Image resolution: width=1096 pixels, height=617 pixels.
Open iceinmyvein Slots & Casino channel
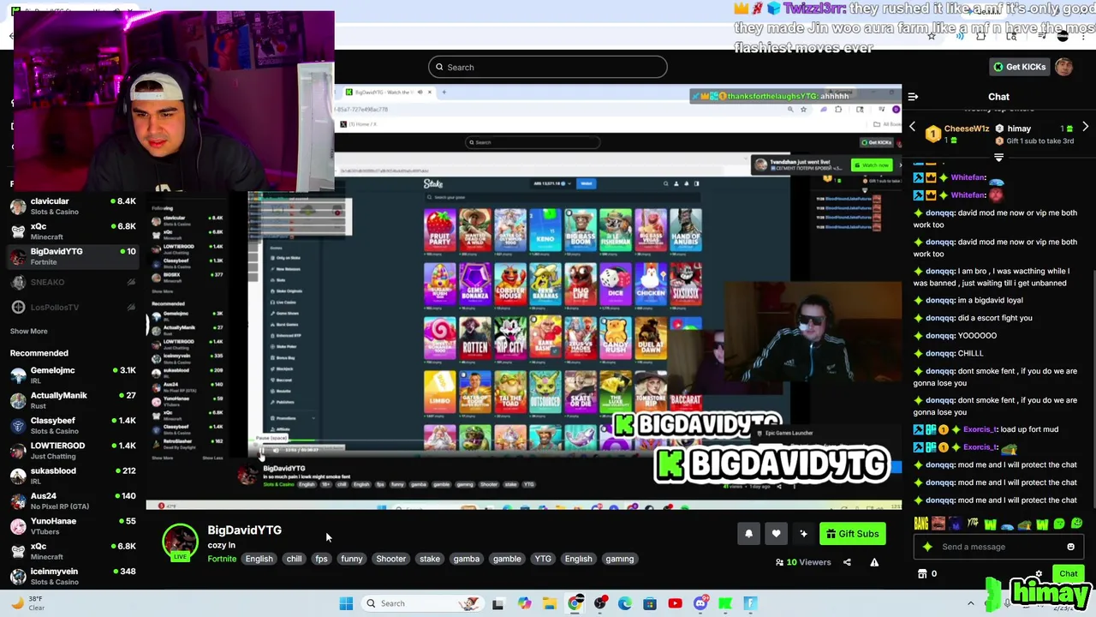pyautogui.click(x=74, y=576)
